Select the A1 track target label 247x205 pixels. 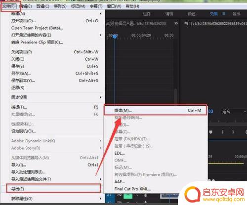(109, 195)
